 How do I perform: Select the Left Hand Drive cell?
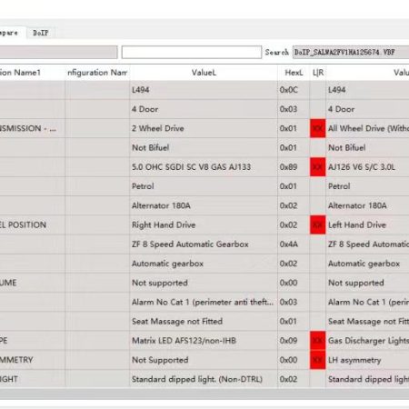click(x=367, y=224)
